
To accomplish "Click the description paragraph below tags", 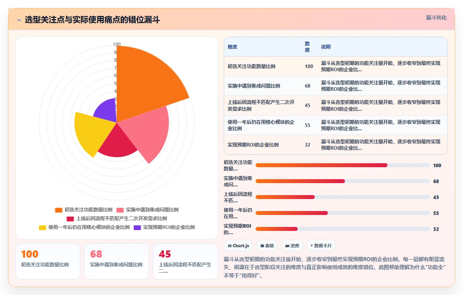I will tap(335, 268).
